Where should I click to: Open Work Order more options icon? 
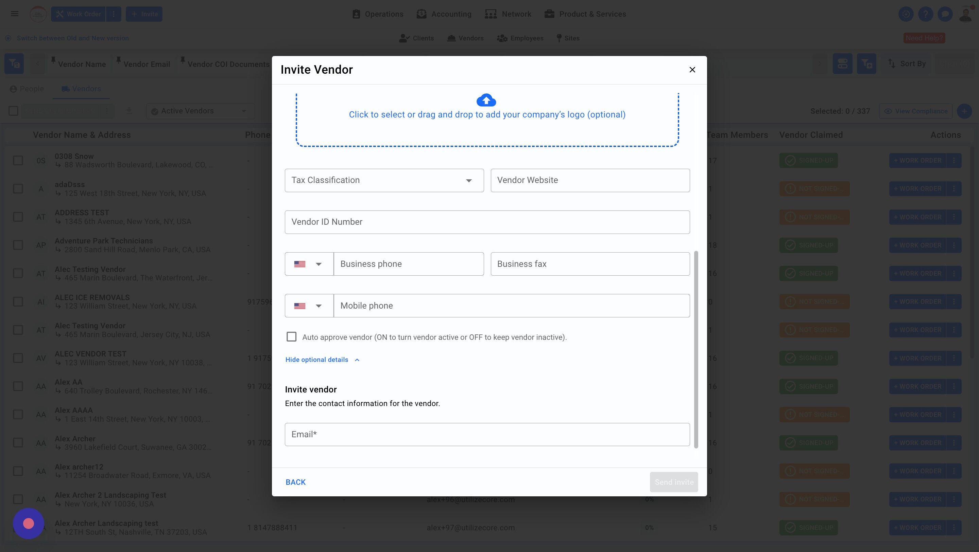pos(113,14)
